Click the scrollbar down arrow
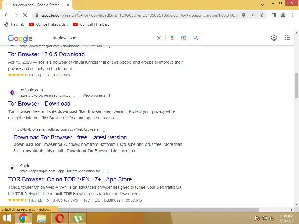Viewport: 299px width, 224px height. 296,205
